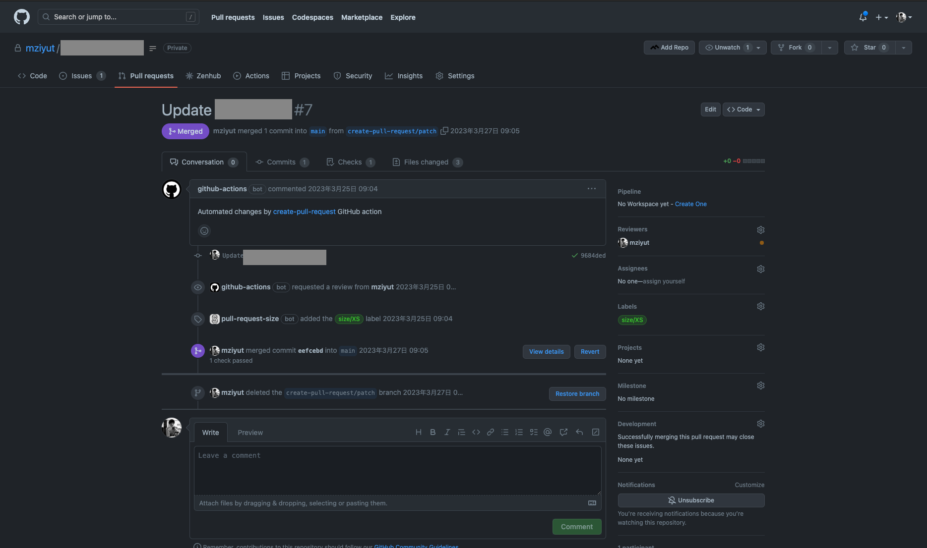Screen dimensions: 927x548
Task: Open the Zenhub repository tab
Action: point(203,76)
